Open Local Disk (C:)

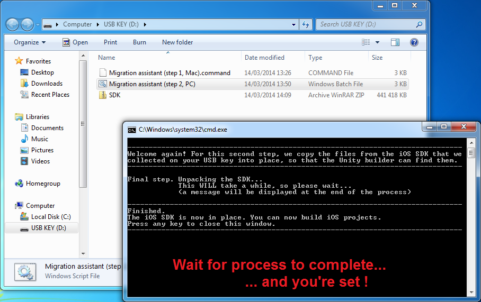coord(51,217)
